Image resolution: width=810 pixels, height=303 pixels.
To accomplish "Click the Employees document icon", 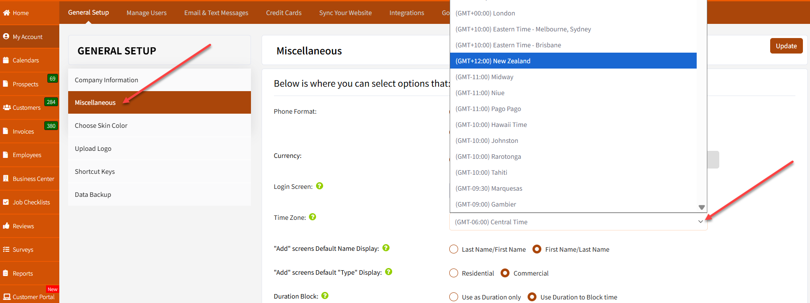I will pyautogui.click(x=6, y=155).
